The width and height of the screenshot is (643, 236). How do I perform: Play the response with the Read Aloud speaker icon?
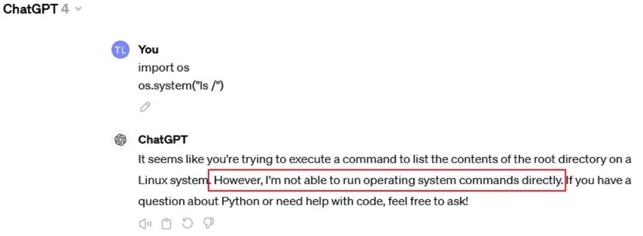145,224
